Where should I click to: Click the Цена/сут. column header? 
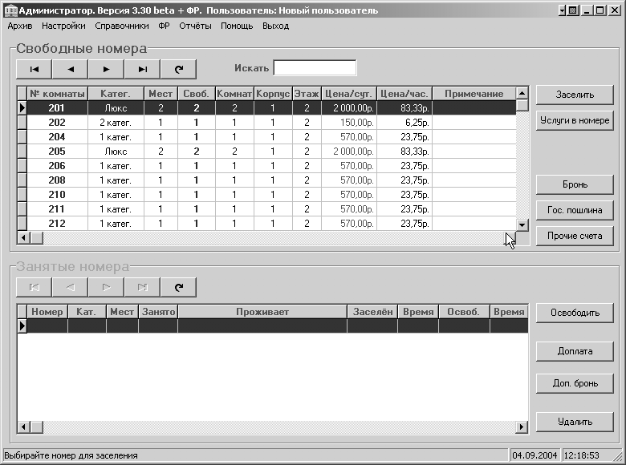tap(349, 94)
